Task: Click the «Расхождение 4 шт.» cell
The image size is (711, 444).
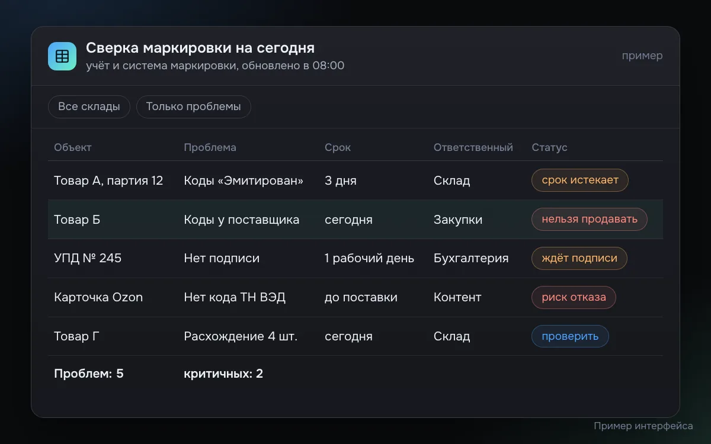Action: (241, 336)
